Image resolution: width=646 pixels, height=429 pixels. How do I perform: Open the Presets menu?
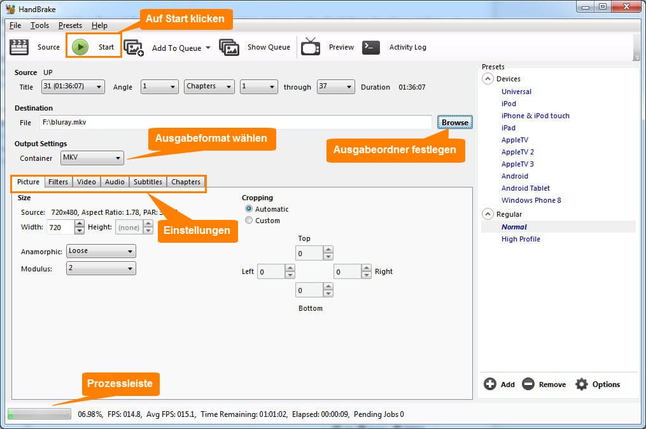70,25
